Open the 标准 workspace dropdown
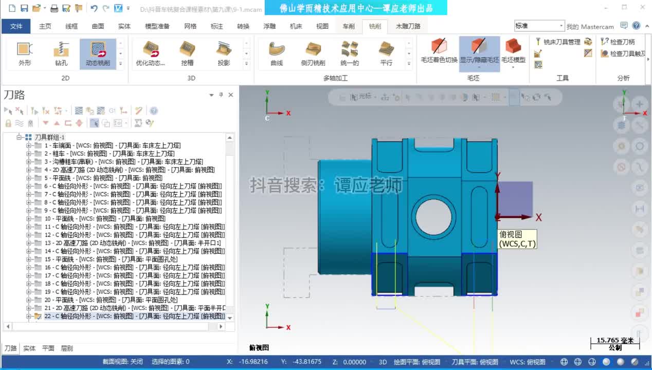Viewport: 652px width, 370px height. click(x=539, y=26)
